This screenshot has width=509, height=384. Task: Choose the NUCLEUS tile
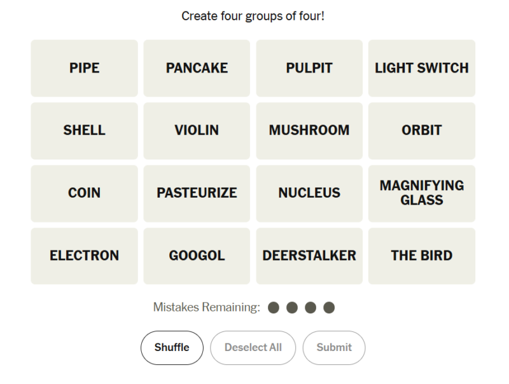point(309,193)
